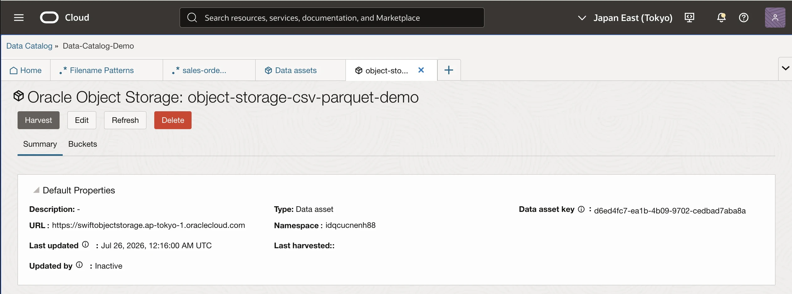Switch to the Home tab
The height and width of the screenshot is (294, 792).
tap(26, 70)
